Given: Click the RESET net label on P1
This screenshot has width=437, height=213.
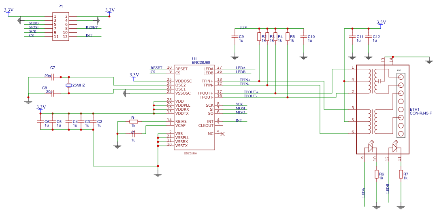Looking at the screenshot, I should click(x=92, y=27).
